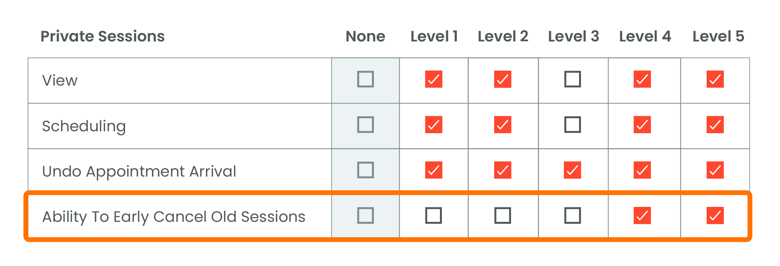Screen dimensions: 780x266
Task: Select None checkbox for Scheduling row
Action: tap(365, 125)
